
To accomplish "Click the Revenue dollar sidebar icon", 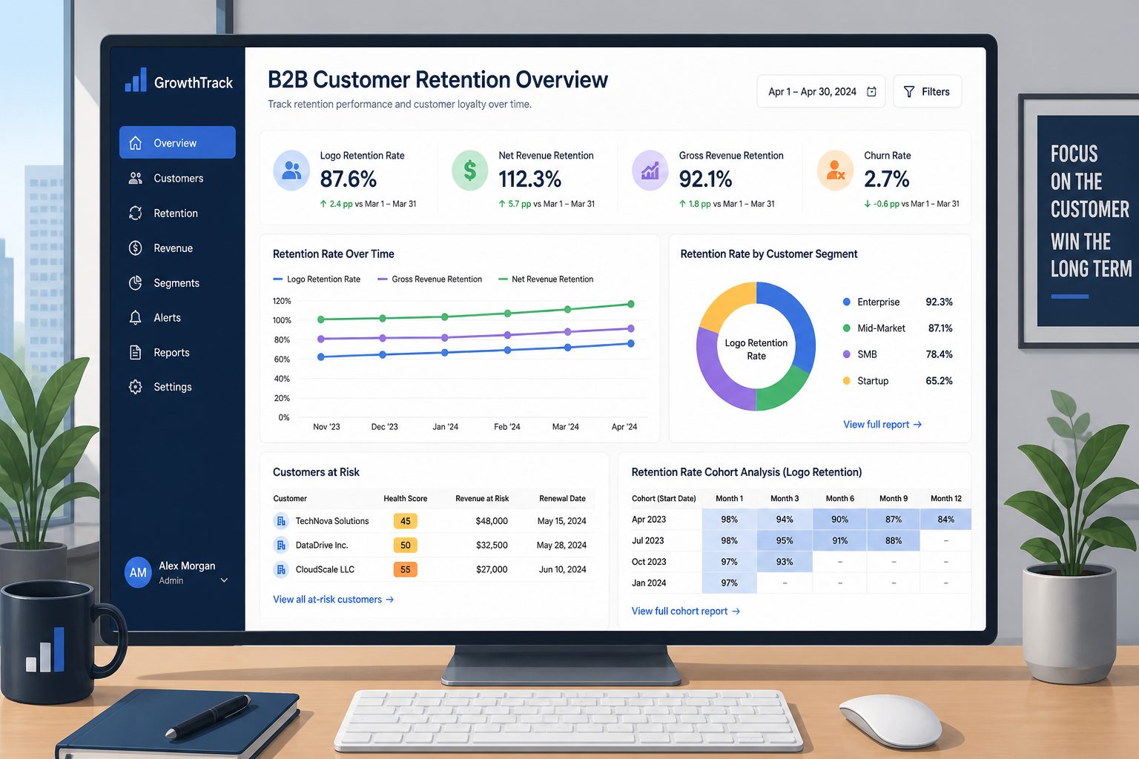I will tap(136, 248).
